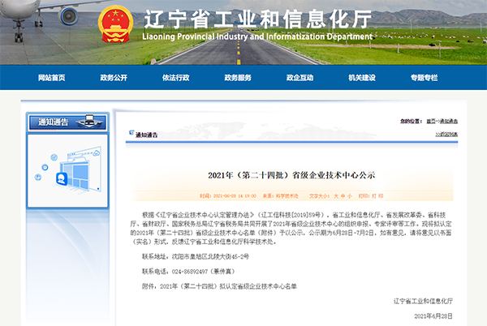
Task: Click the small icon beside 通知通告 heading
Action: pos(131,134)
